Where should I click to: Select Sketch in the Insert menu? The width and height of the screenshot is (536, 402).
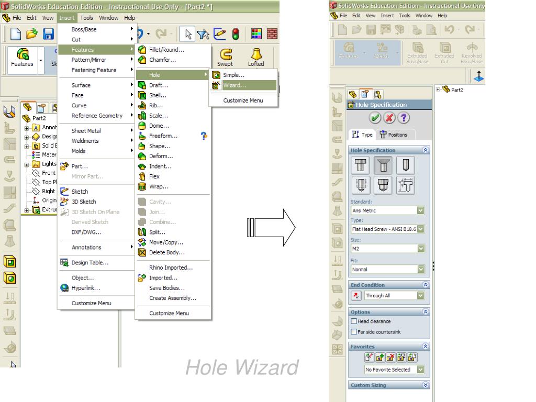click(x=96, y=192)
